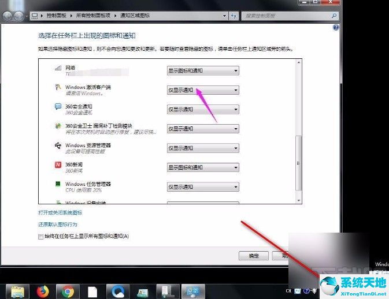This screenshot has width=389, height=299.
Task: Open behavior dropdown for Windows Task Manager
Action: [x=203, y=187]
